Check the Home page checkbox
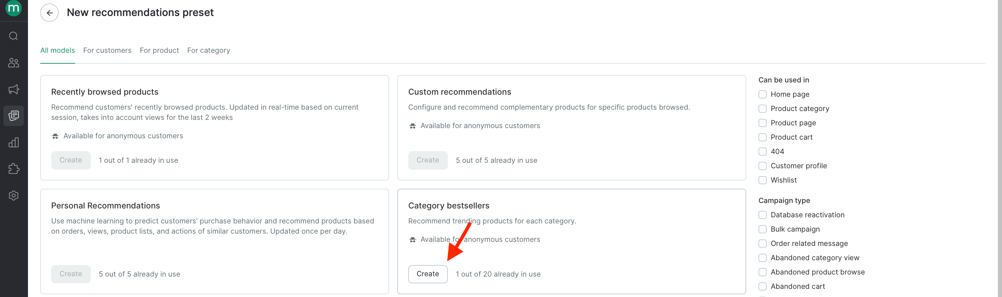This screenshot has height=297, width=1002. point(762,94)
